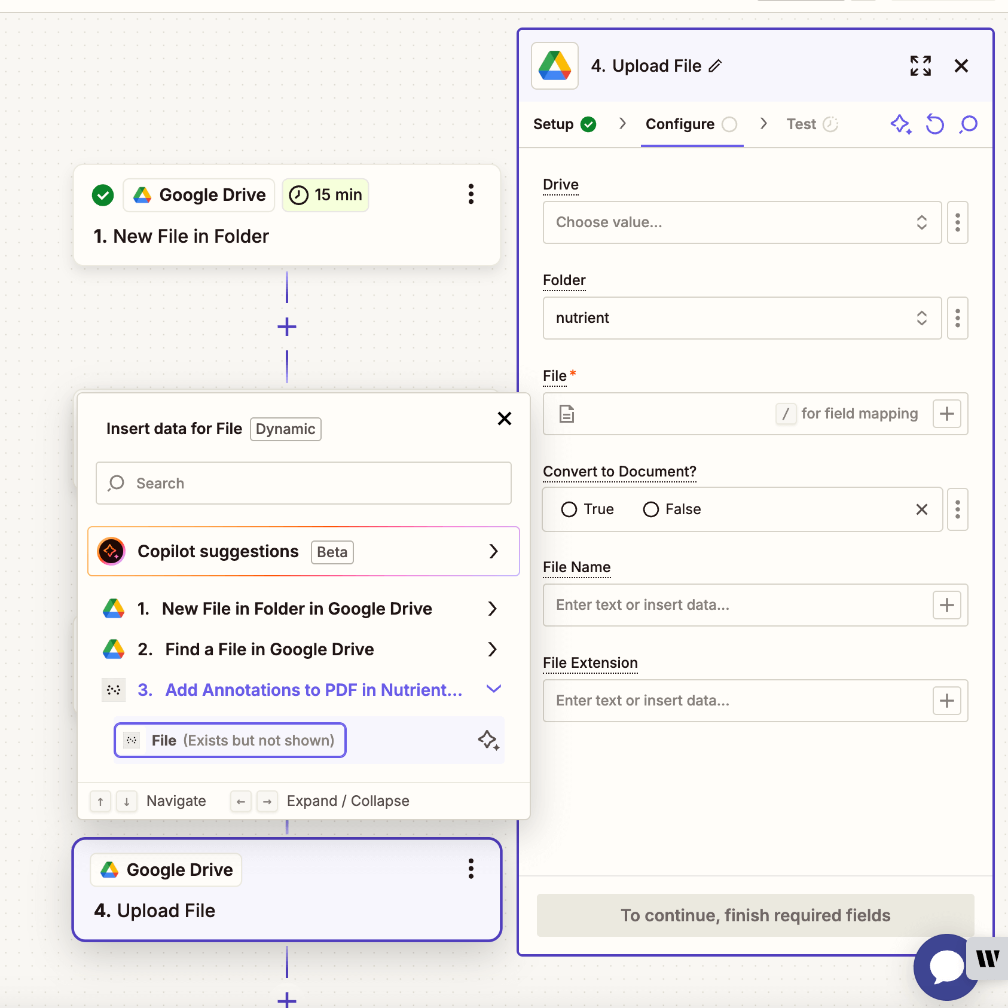Screen dimensions: 1008x1008
Task: Click the Search field in Insert data dialog
Action: (x=303, y=483)
